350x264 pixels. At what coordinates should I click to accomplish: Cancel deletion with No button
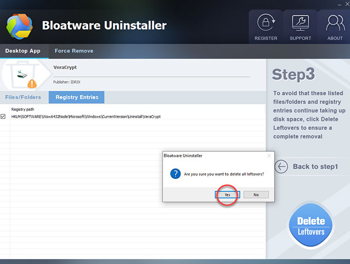click(x=256, y=195)
